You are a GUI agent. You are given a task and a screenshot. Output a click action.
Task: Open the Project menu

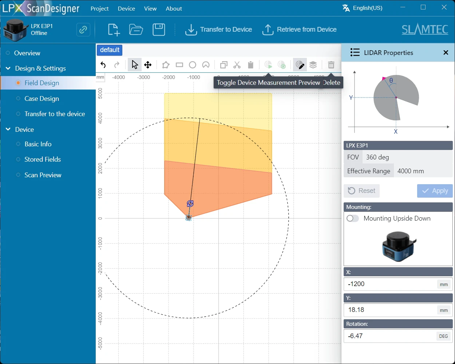pyautogui.click(x=99, y=8)
